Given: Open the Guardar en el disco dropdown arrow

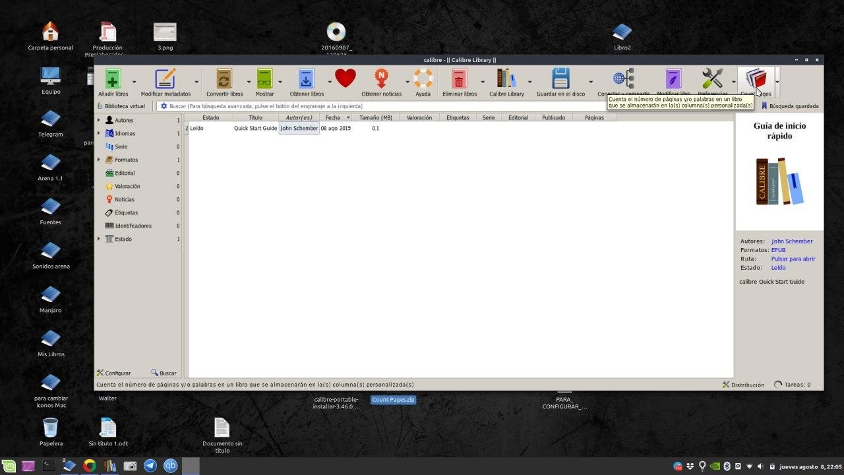Looking at the screenshot, I should click(591, 82).
